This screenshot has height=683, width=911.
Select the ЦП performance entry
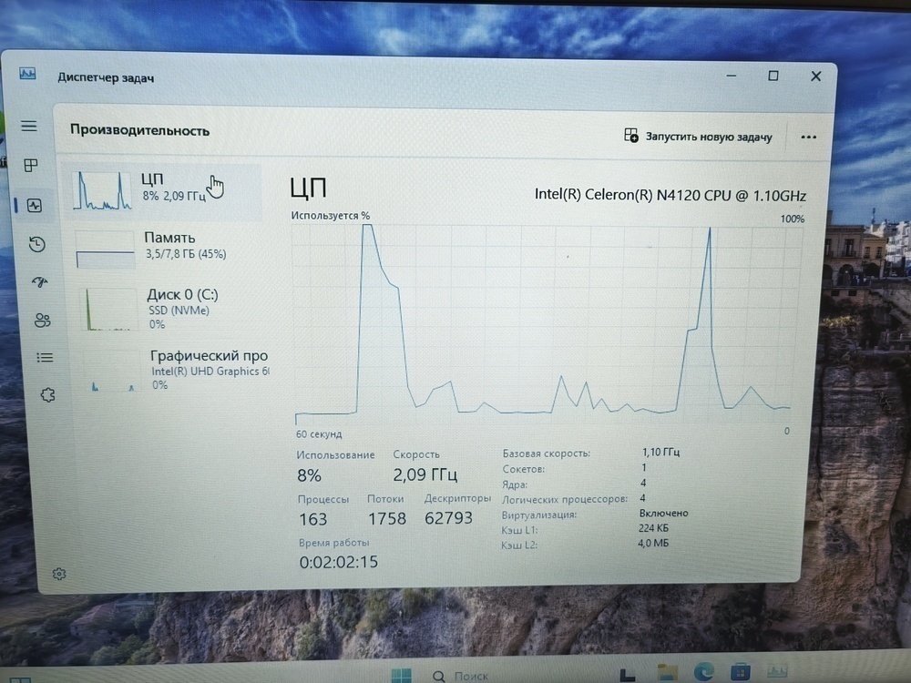(163, 191)
